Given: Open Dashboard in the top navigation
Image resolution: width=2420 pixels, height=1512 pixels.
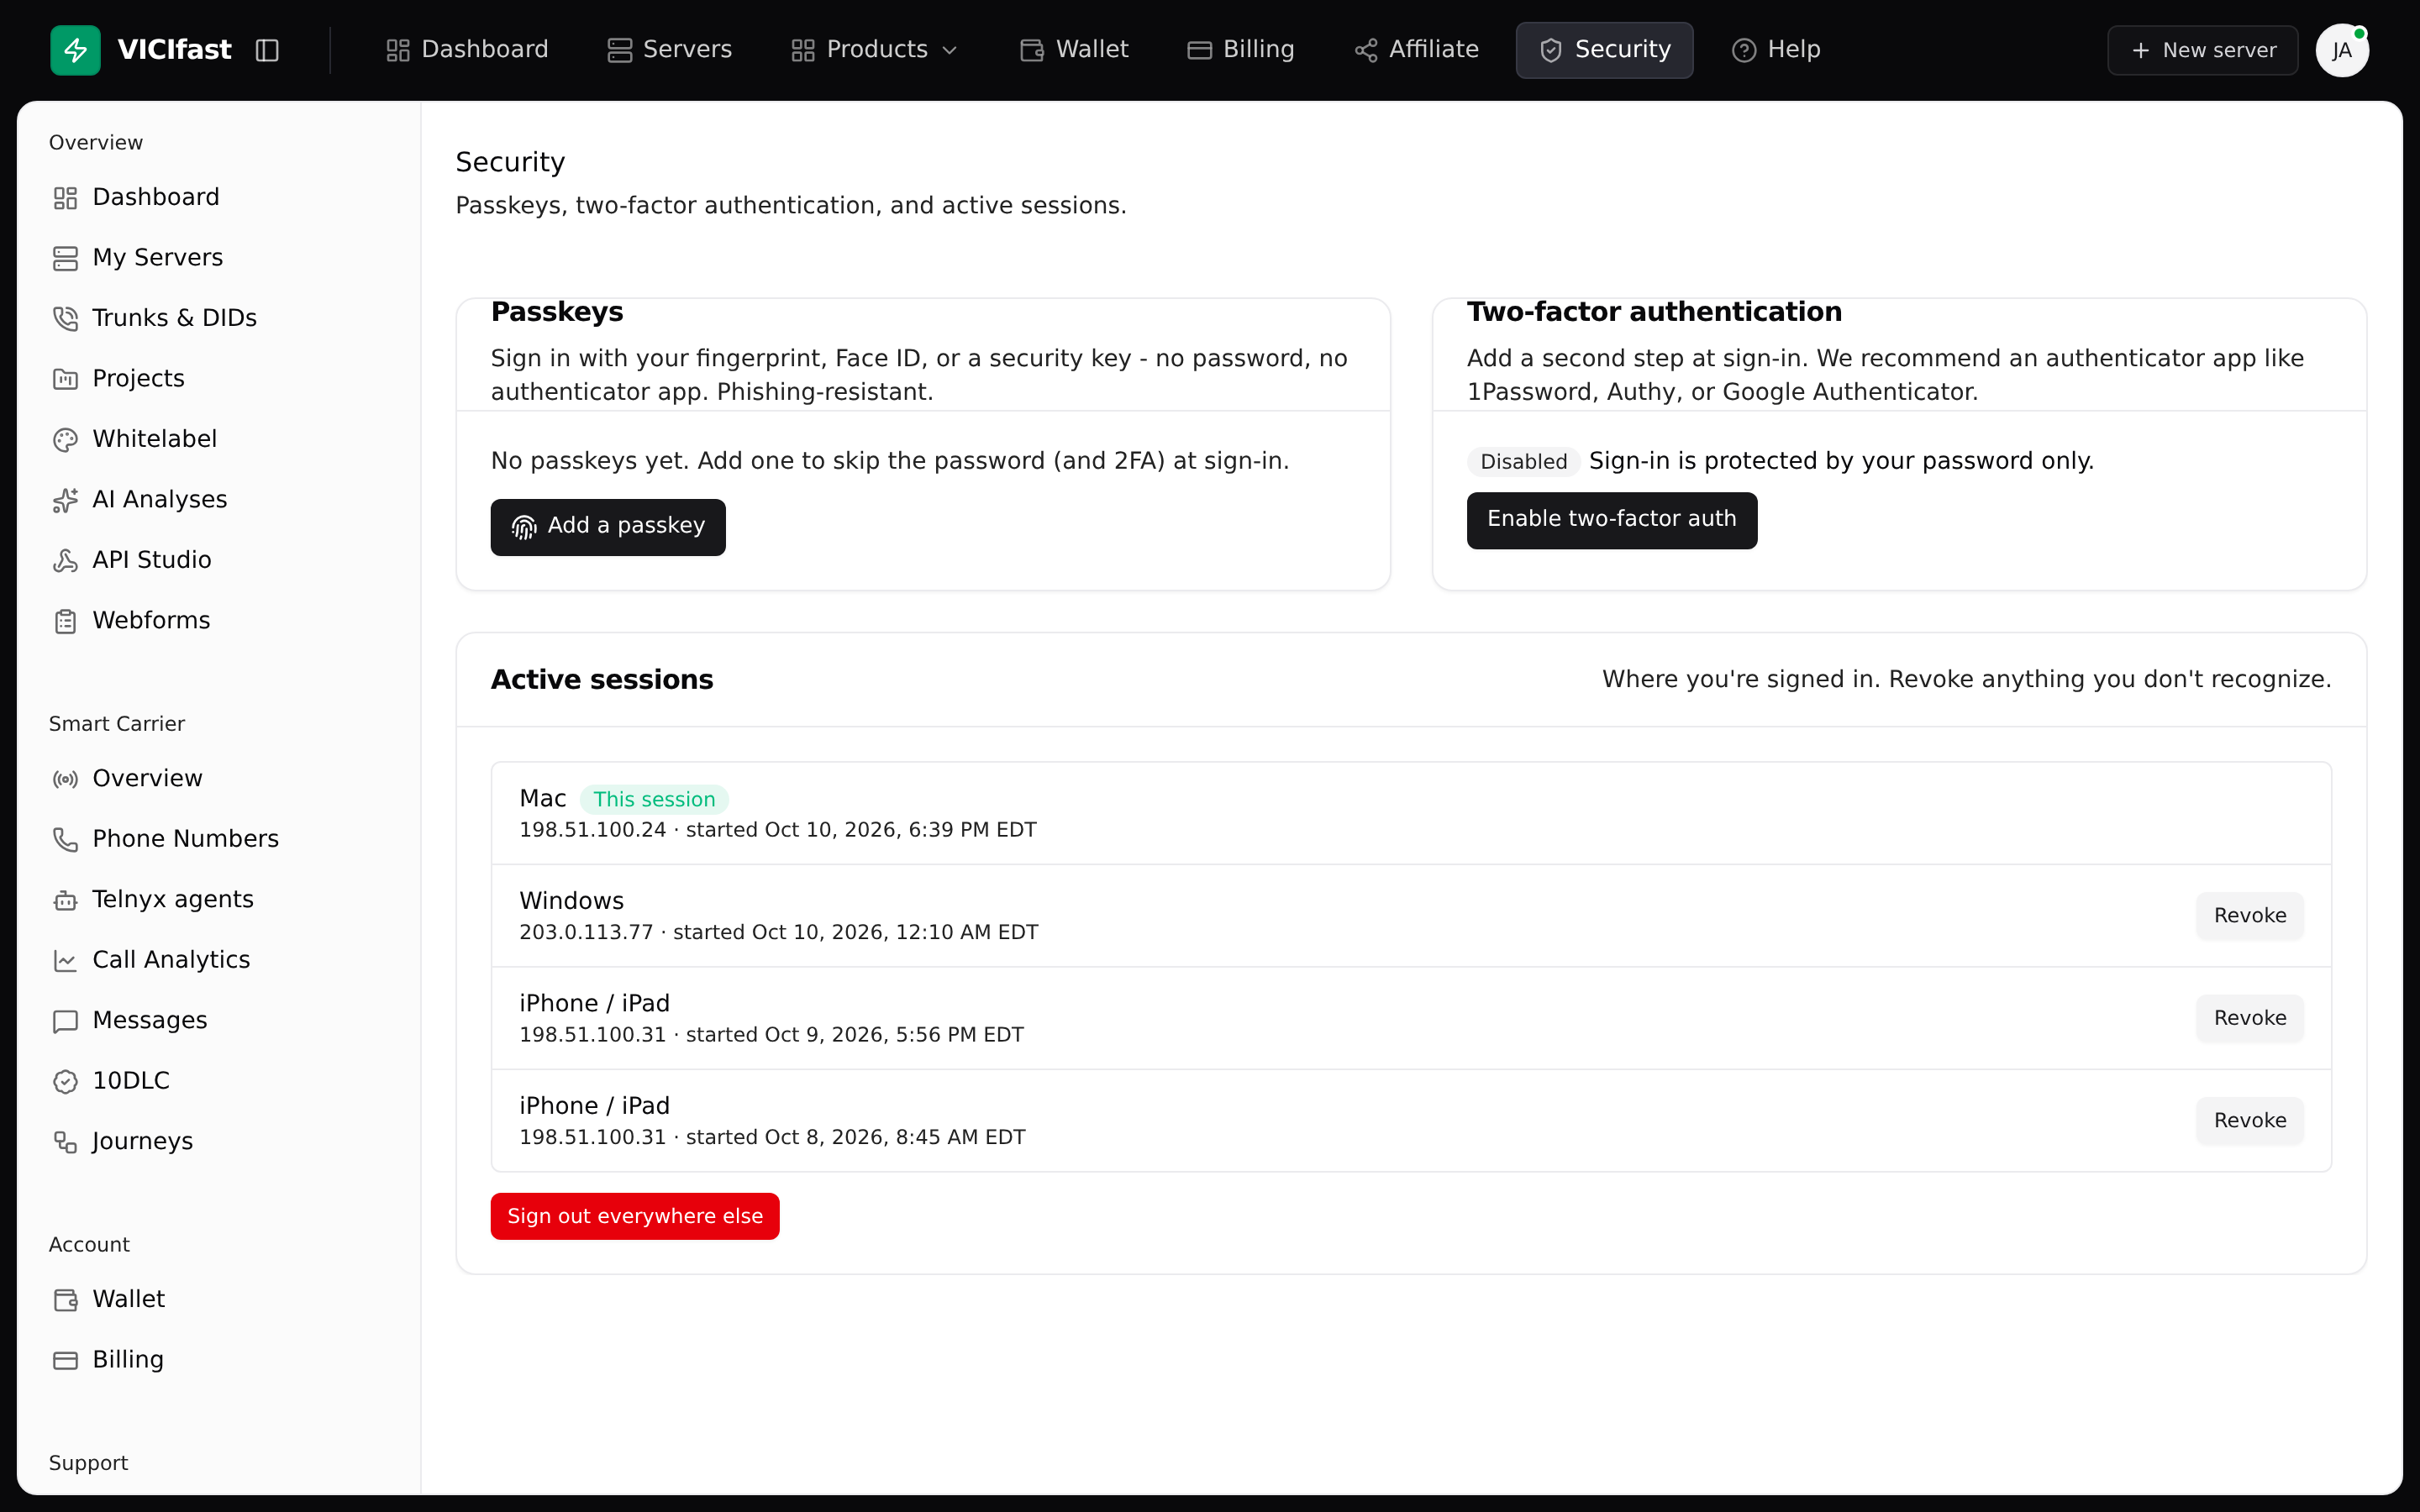Looking at the screenshot, I should [467, 50].
